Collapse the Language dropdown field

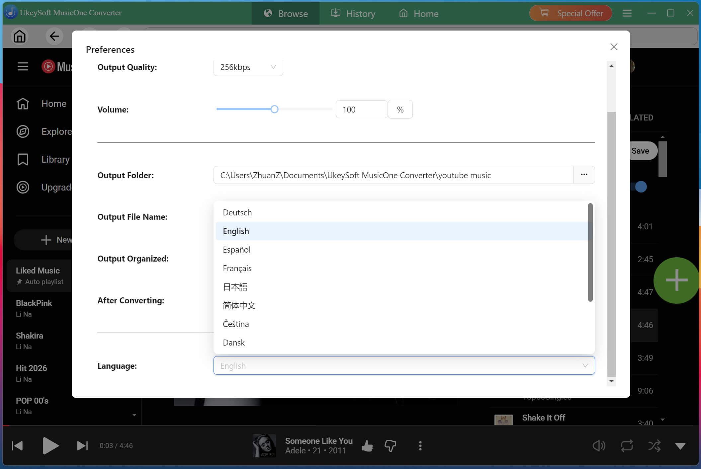(x=404, y=365)
